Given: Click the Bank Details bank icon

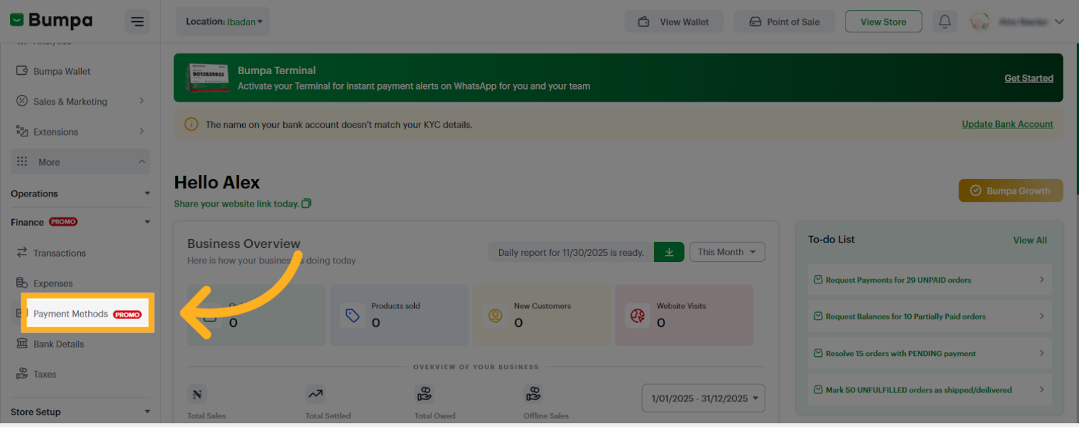Looking at the screenshot, I should (22, 343).
